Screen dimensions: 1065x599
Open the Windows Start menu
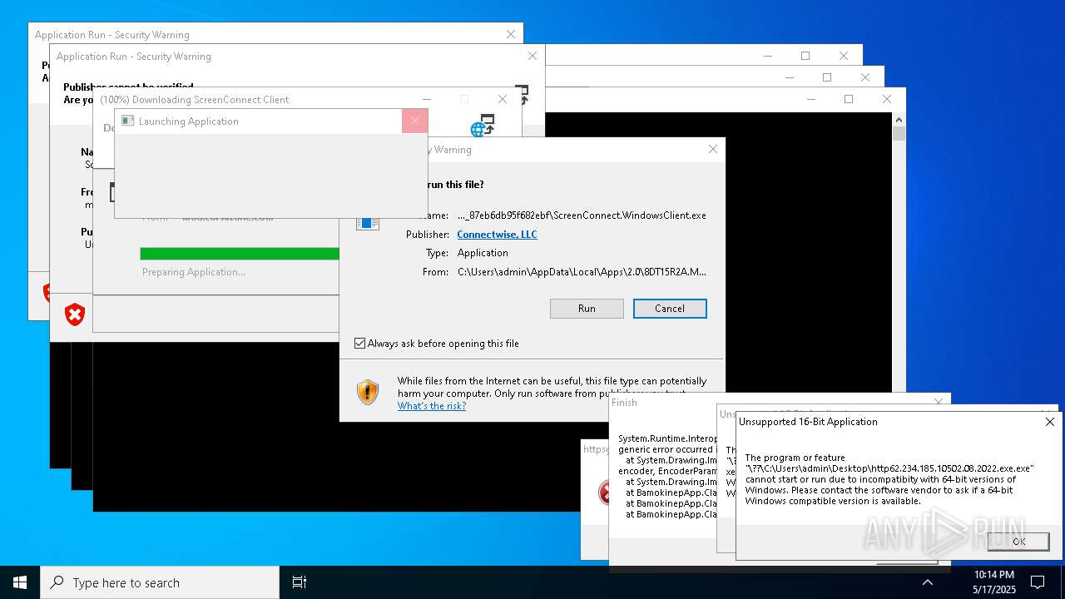tap(20, 582)
